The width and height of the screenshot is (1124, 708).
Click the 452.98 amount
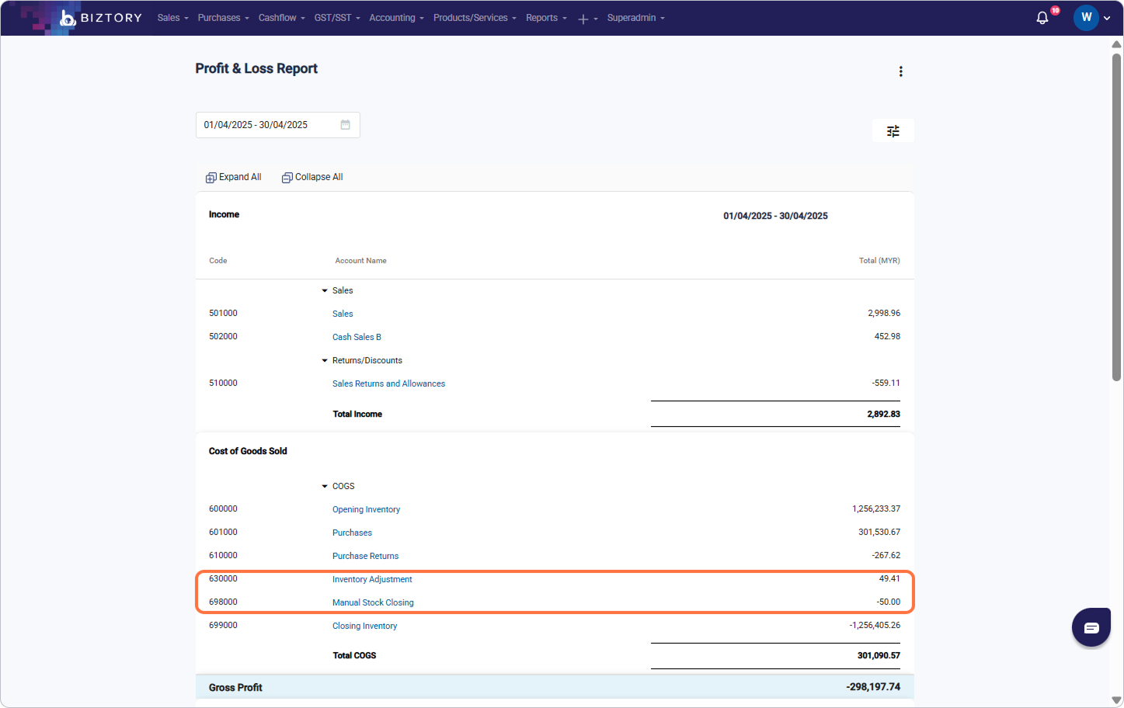887,336
